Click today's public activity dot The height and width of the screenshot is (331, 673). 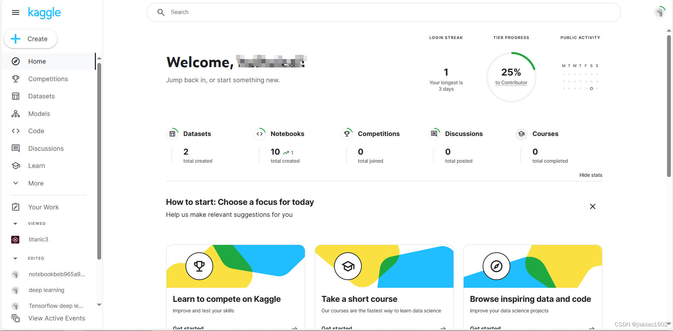point(592,89)
